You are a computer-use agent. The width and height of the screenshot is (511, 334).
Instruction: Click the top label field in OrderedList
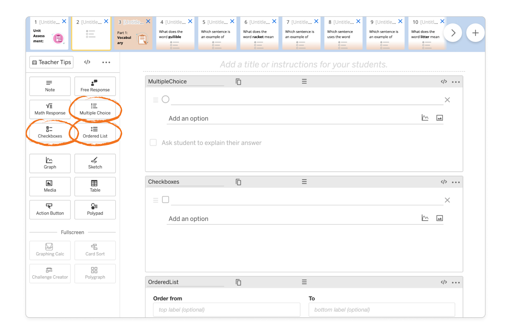coord(226,309)
